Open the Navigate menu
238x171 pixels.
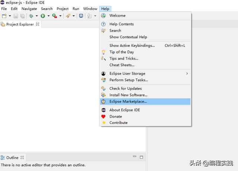29,9
